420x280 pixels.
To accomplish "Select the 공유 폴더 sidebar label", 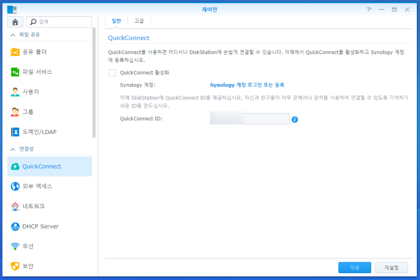I will click(35, 52).
